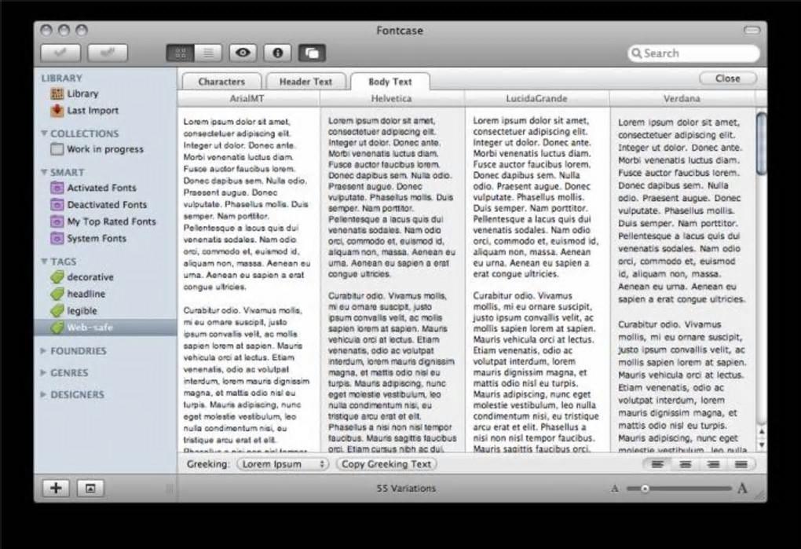
Task: Justify preview text
Action: (741, 464)
